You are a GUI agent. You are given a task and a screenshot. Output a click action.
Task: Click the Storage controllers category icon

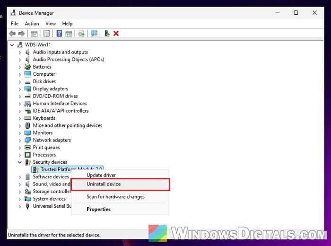(27, 191)
